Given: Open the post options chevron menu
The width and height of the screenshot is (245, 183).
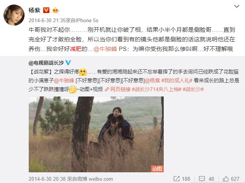Looking at the screenshot, I should (237, 7).
